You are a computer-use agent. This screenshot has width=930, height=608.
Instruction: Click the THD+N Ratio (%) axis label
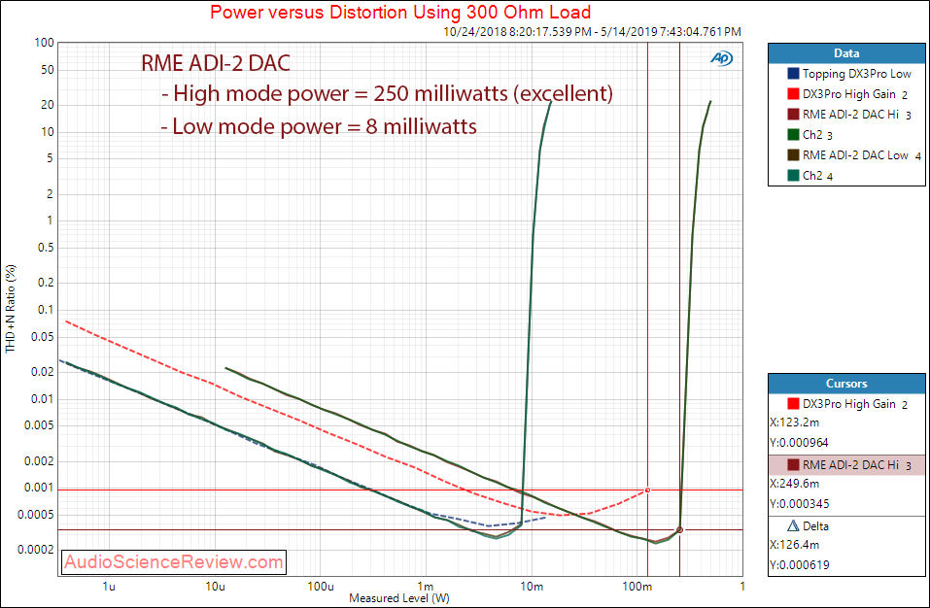point(10,308)
